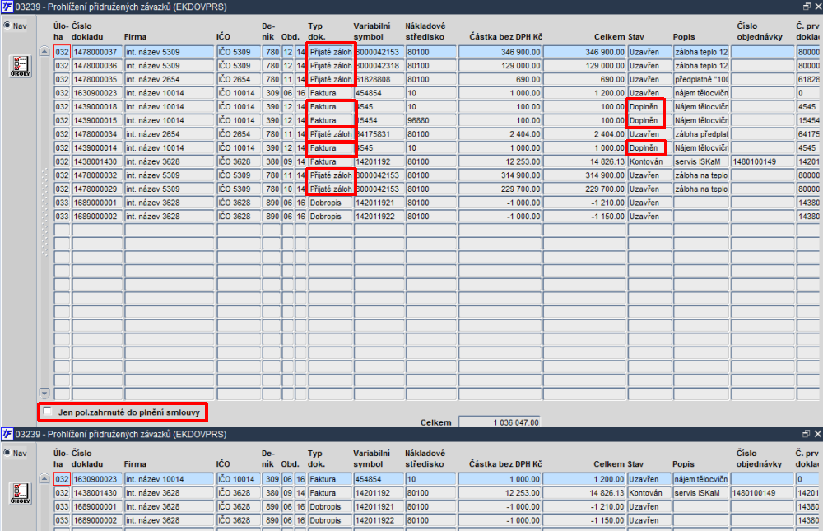Click the app logo icon in lower title bar
This screenshot has width=823, height=531.
[7, 434]
